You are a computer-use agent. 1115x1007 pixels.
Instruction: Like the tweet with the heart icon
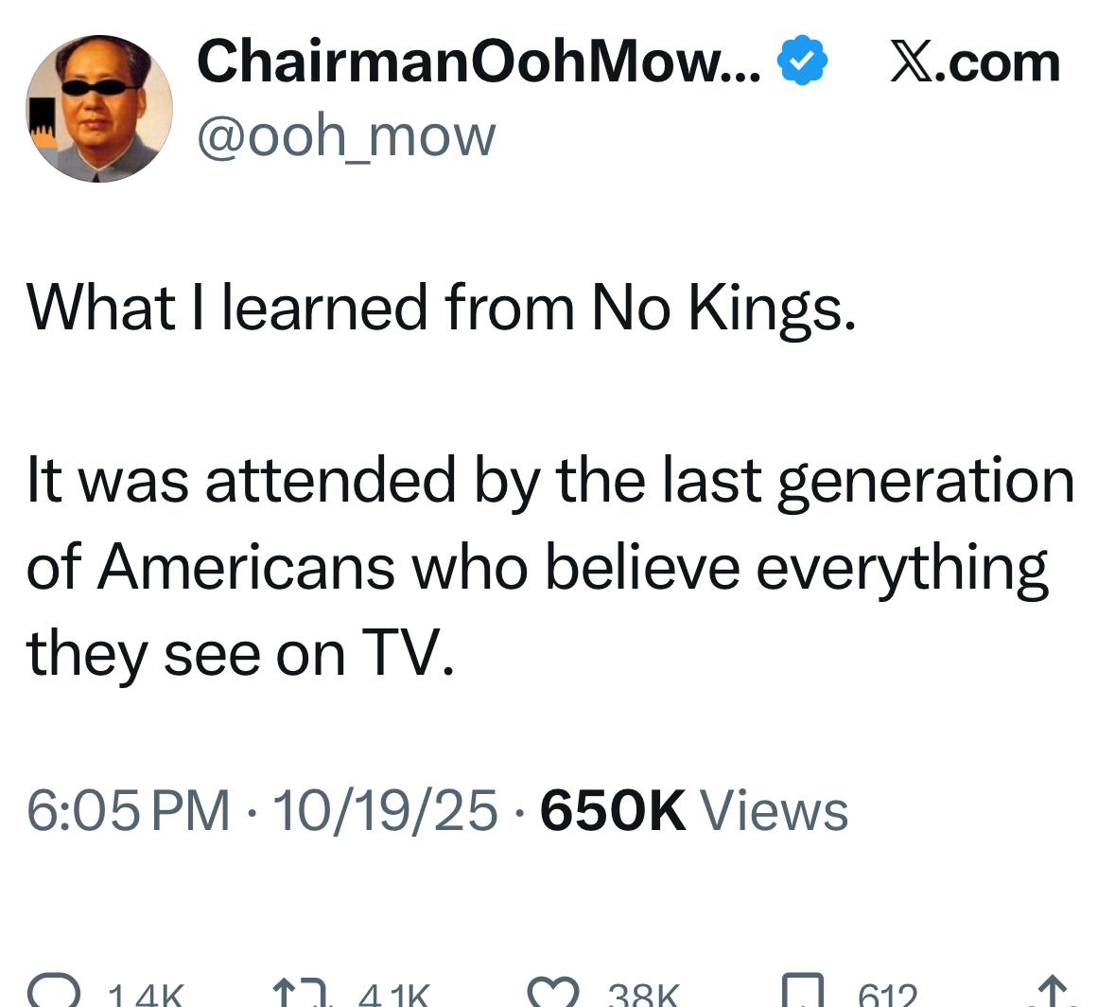coord(551,992)
